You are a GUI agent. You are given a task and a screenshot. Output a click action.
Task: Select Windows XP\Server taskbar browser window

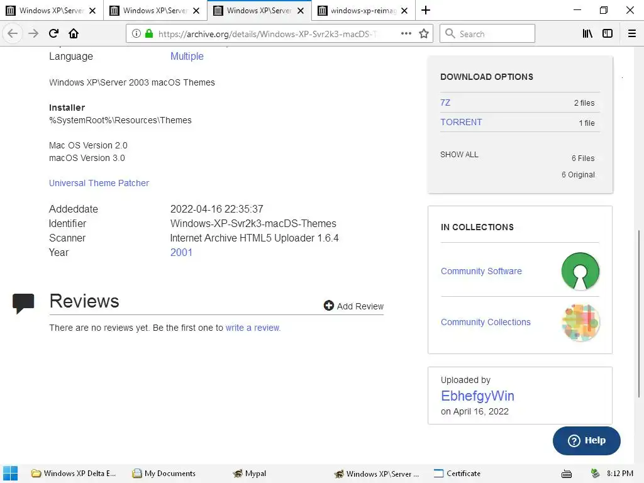(x=377, y=474)
